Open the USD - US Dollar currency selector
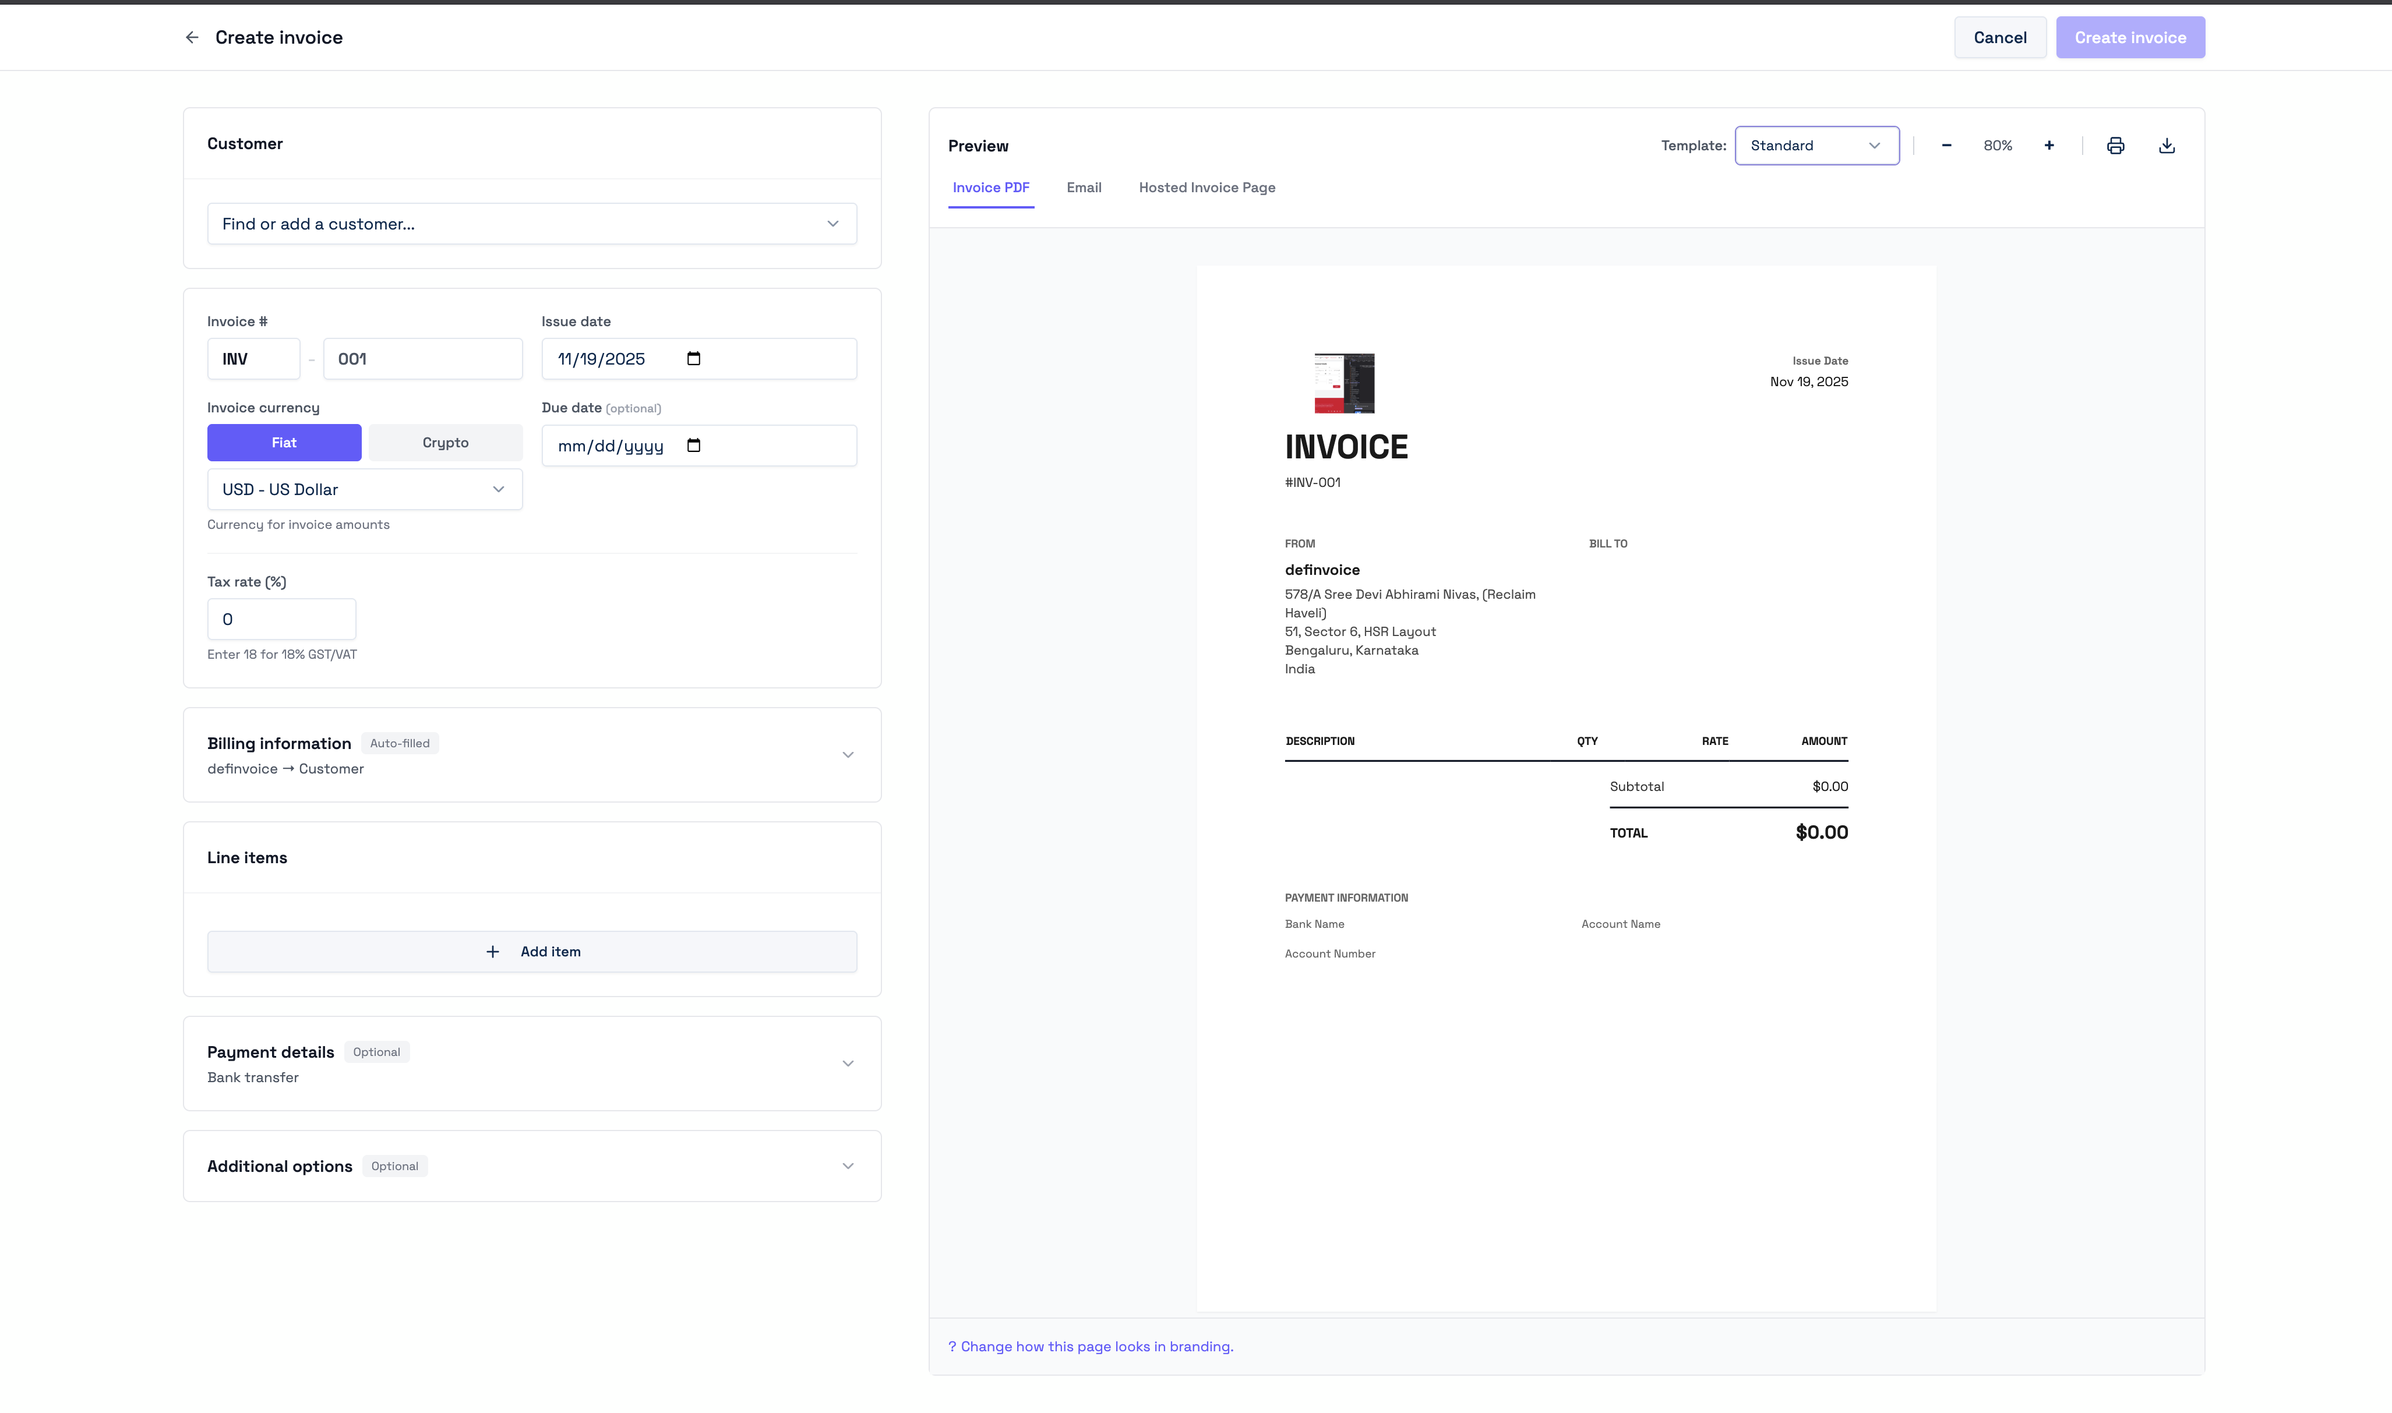This screenshot has width=2392, height=1413. 364,489
